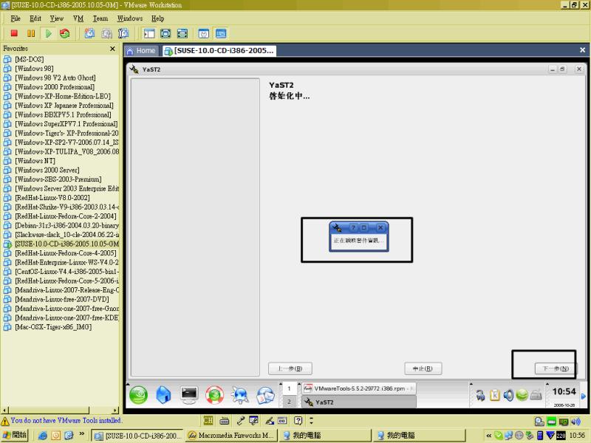This screenshot has height=443, width=591.
Task: Open the Team menu
Action: tap(100, 18)
